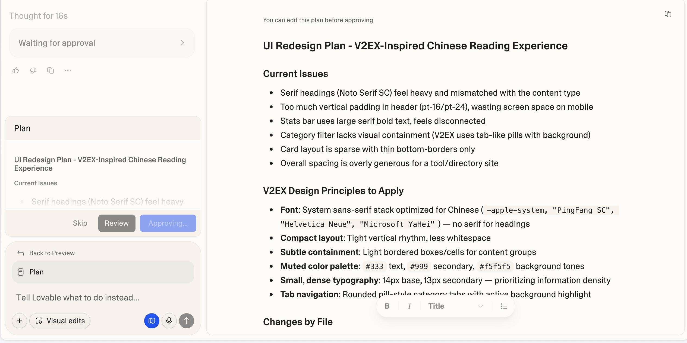Open the three-dot more options menu
The image size is (687, 343).
pos(68,71)
